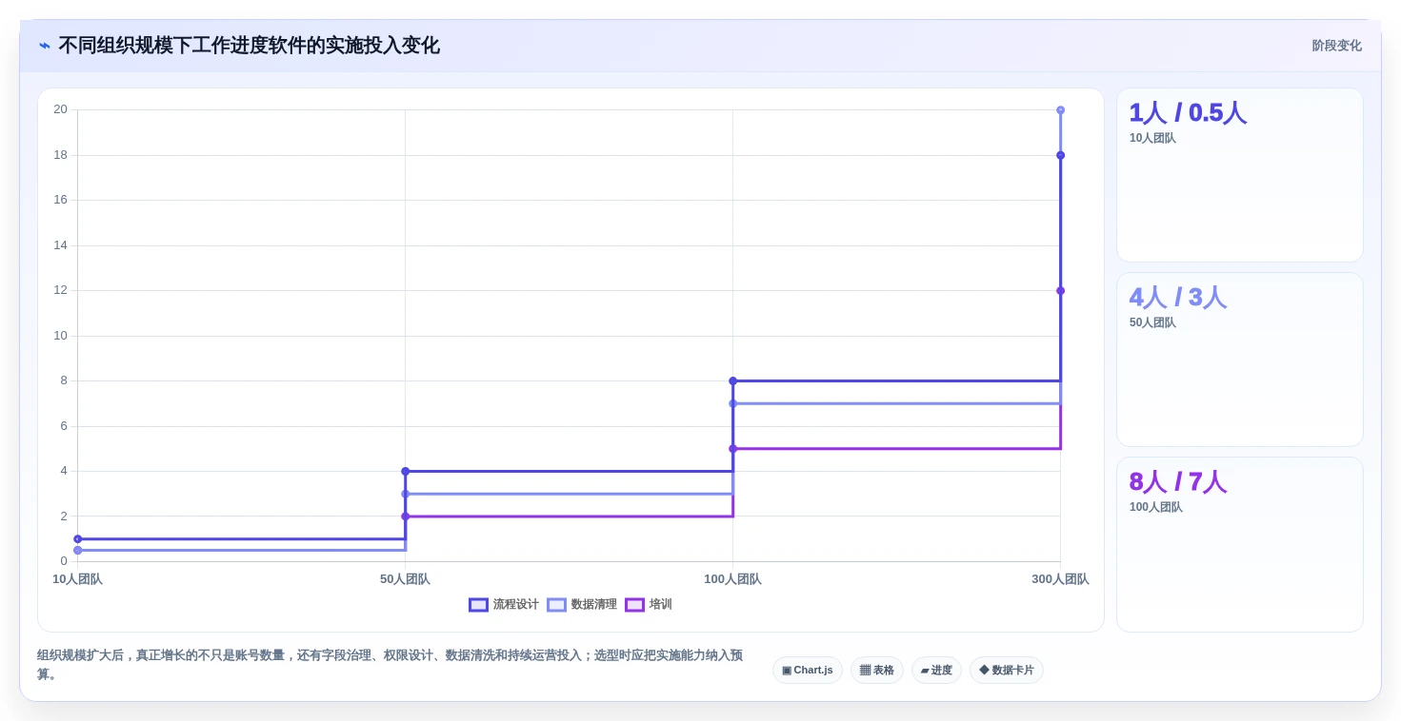This screenshot has height=721, width=1401.
Task: Open the 1人 / 0.5人 card for 10人团队
Action: (1240, 175)
